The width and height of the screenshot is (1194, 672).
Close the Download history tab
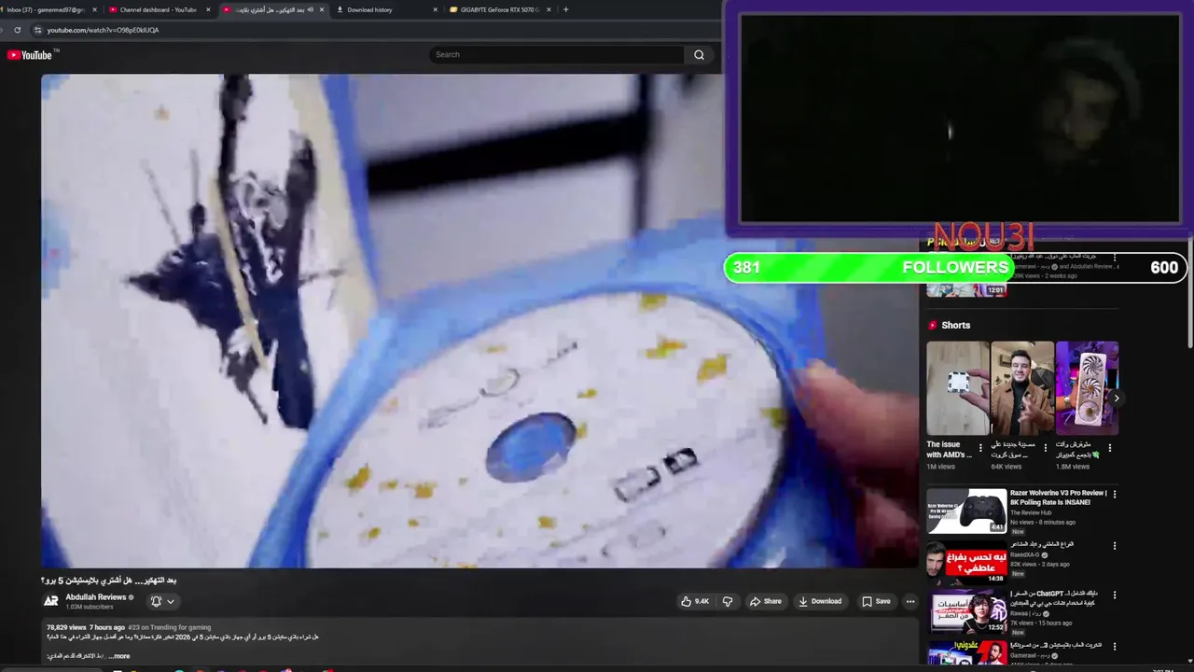[x=436, y=9]
